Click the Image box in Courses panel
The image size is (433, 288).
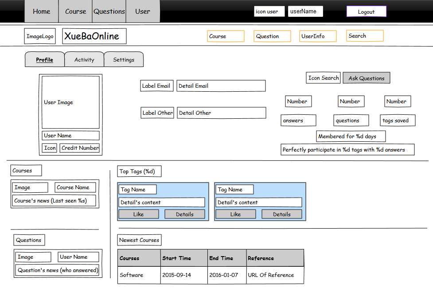[x=30, y=187]
